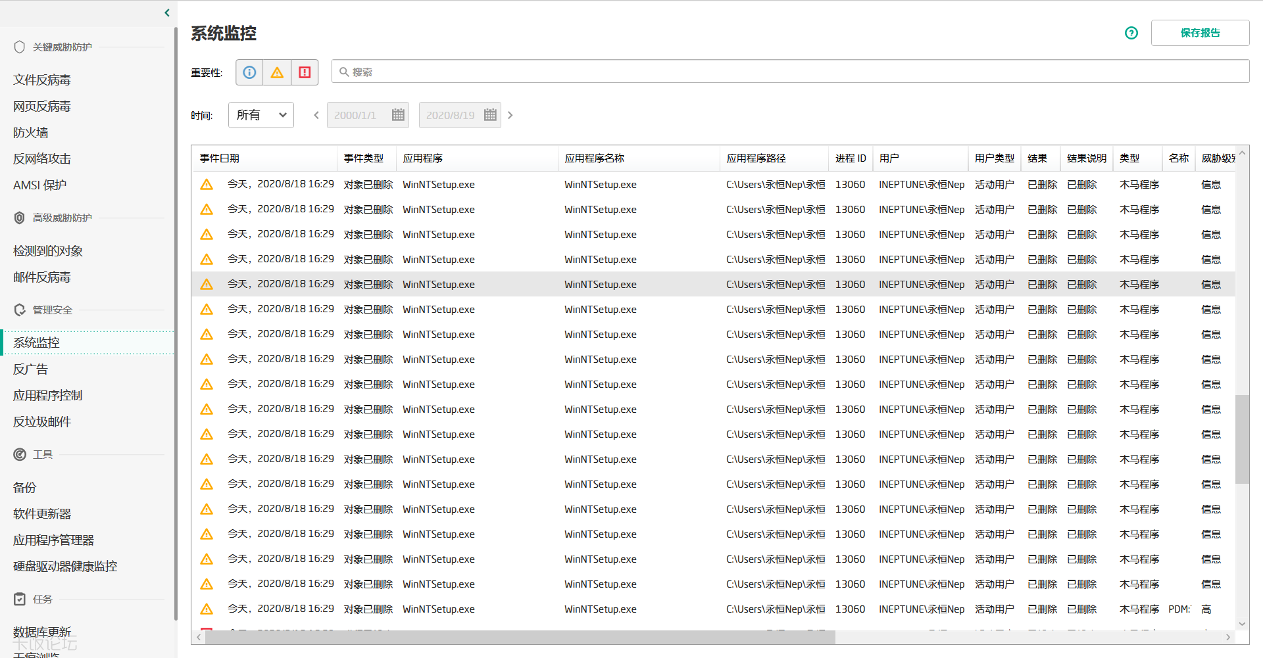Screen dimensions: 1263x658
Task: Sort by 结果说明 column header
Action: point(1087,158)
